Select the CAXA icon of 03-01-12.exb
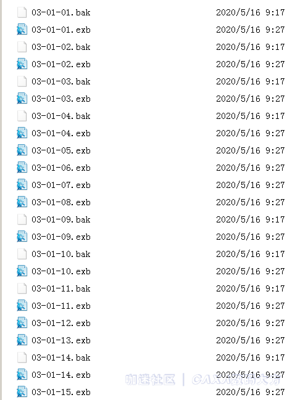This screenshot has height=400, width=287. pos(22,323)
